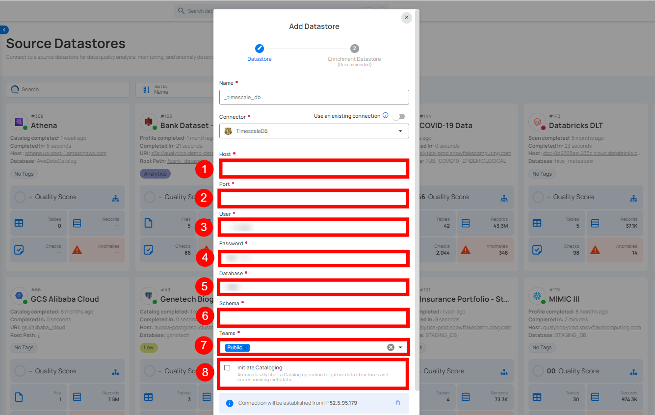
Task: Click Athena Records tile icon
Action: coord(77,223)
